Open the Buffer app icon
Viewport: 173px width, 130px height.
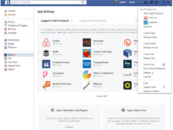click(x=46, y=53)
